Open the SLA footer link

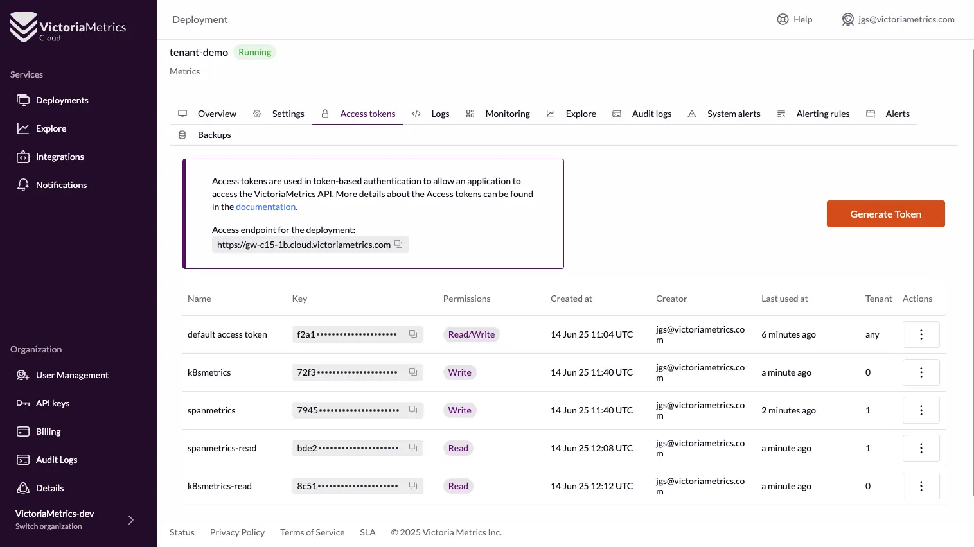pos(367,532)
